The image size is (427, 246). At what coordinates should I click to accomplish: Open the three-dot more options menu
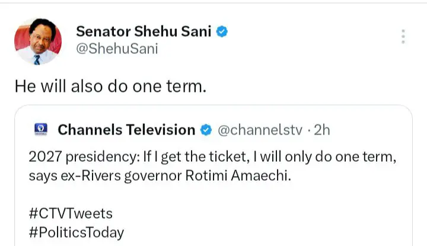[x=403, y=36]
